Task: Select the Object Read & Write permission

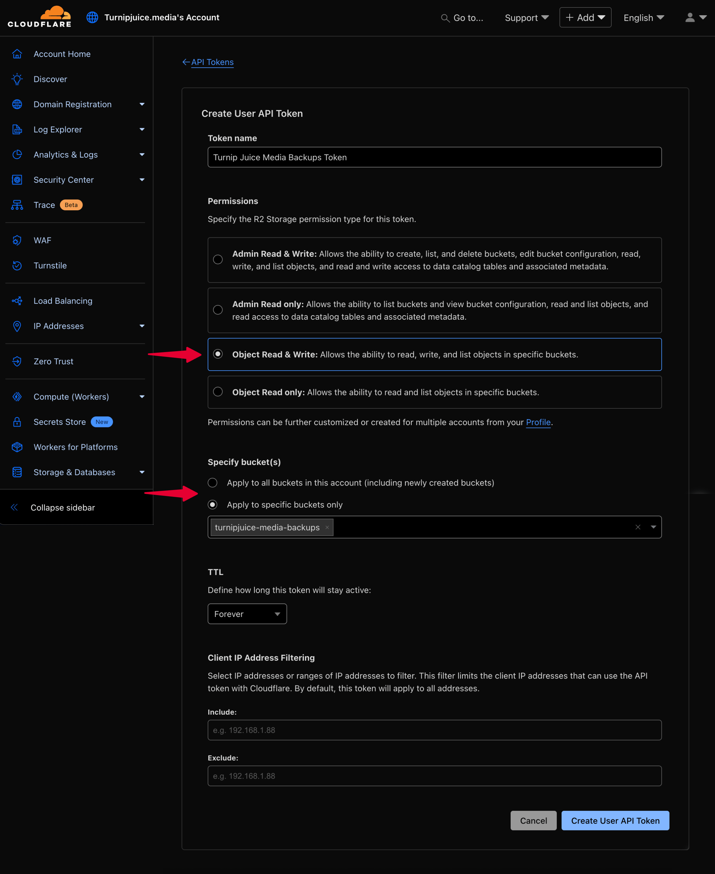Action: point(218,354)
